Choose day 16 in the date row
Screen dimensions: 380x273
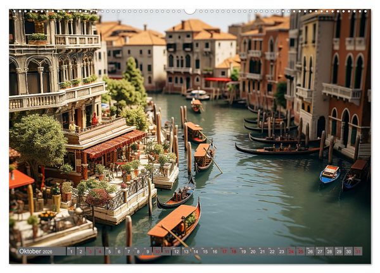pos(215,252)
